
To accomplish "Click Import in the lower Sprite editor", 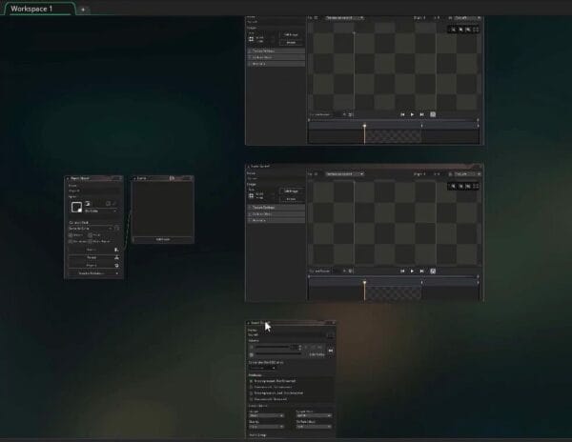I will pyautogui.click(x=291, y=199).
